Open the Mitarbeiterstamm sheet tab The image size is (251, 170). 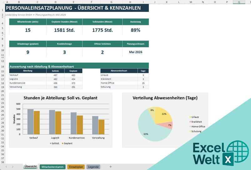53,167
